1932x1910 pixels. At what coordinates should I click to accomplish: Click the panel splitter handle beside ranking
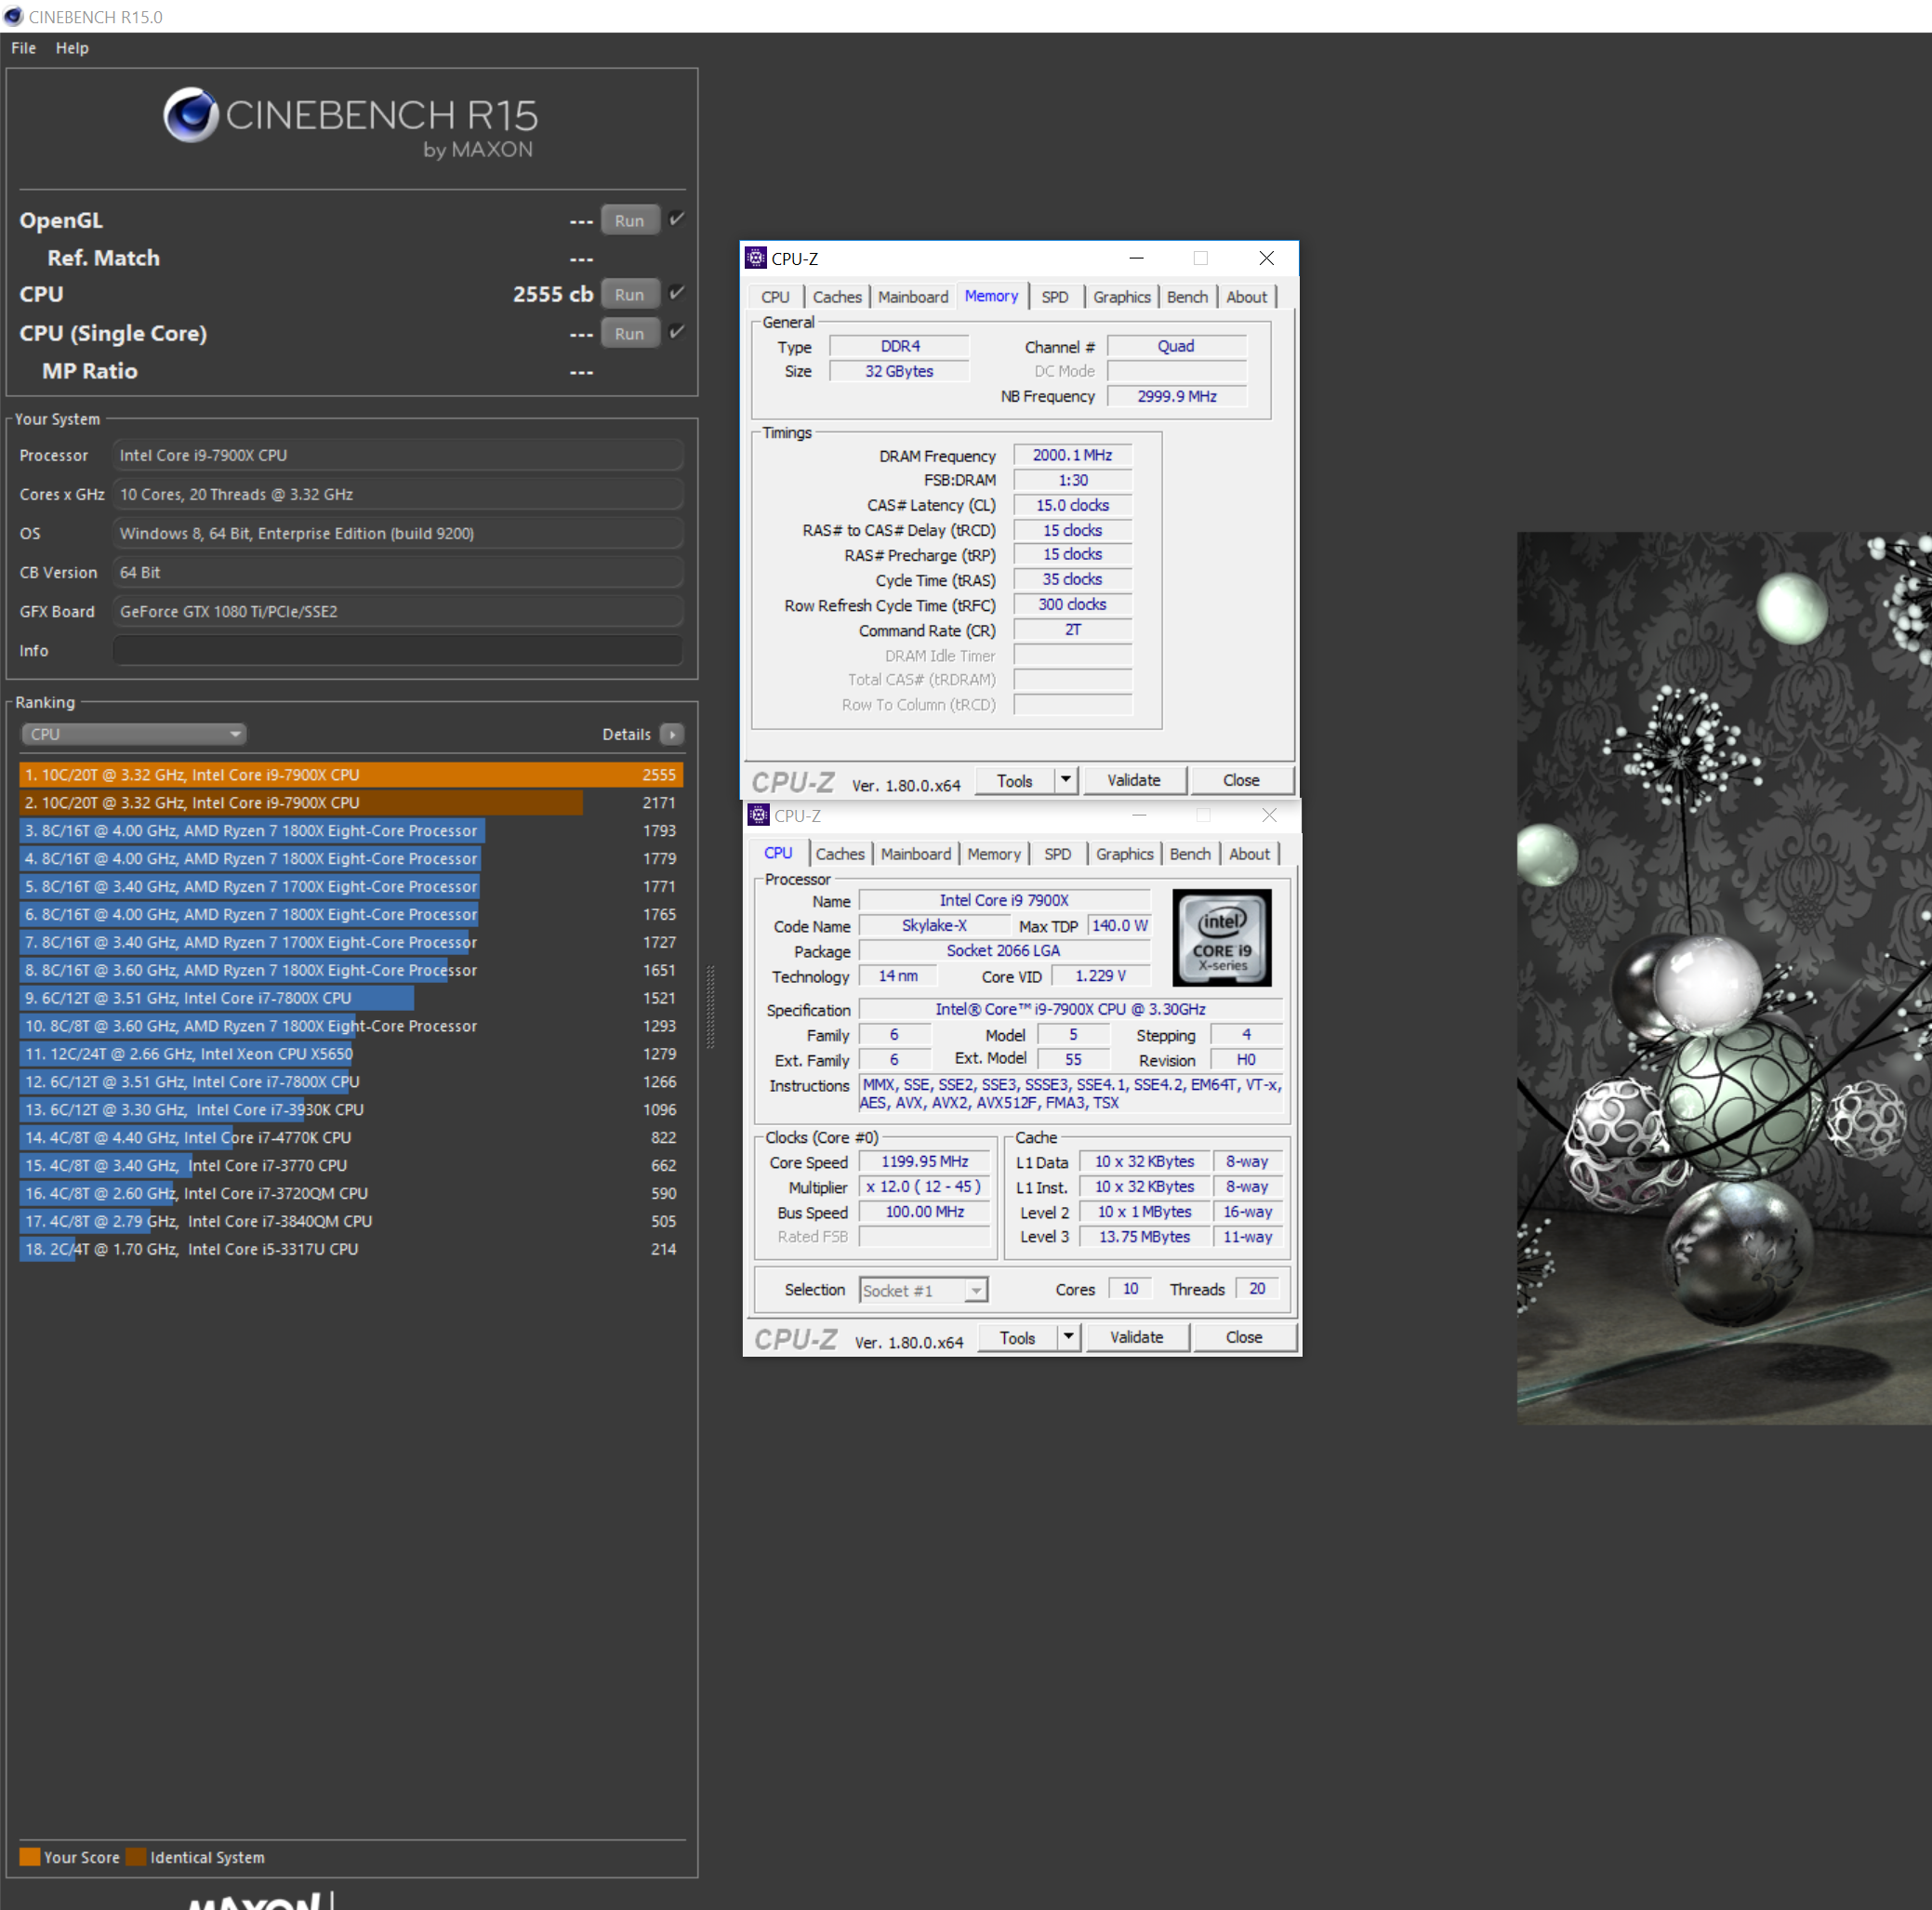tap(711, 1006)
